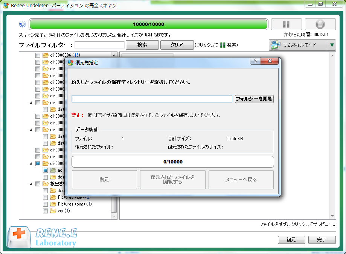Click the folder tree scrollbar down arrow

[x=114, y=216]
